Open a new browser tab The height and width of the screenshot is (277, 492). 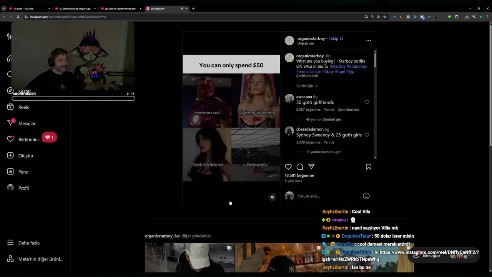point(193,8)
